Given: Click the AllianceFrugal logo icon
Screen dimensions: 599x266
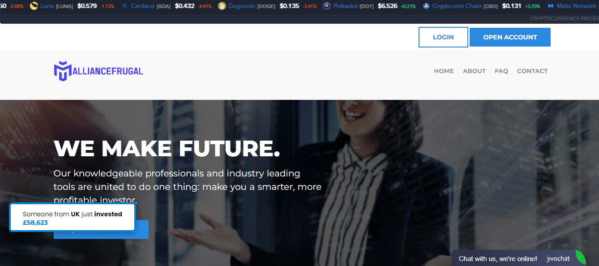Looking at the screenshot, I should (x=63, y=71).
